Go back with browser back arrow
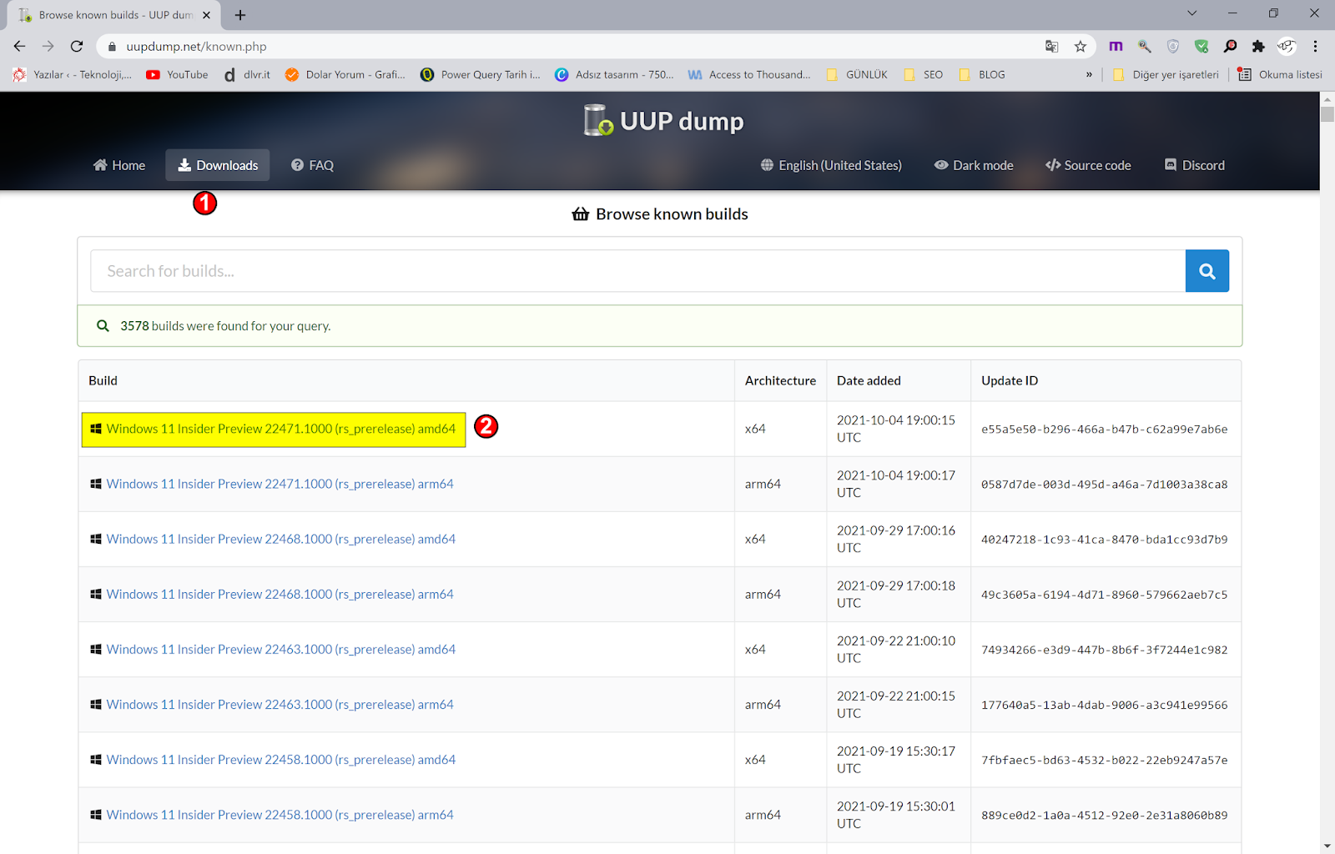The height and width of the screenshot is (854, 1335). (20, 47)
